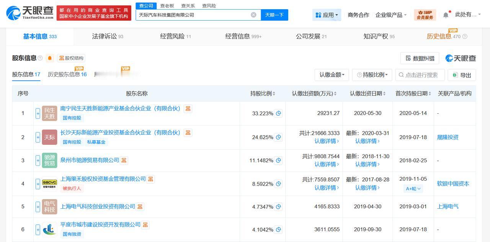
Task: Select 查风险 search mode
Action: click(x=209, y=6)
